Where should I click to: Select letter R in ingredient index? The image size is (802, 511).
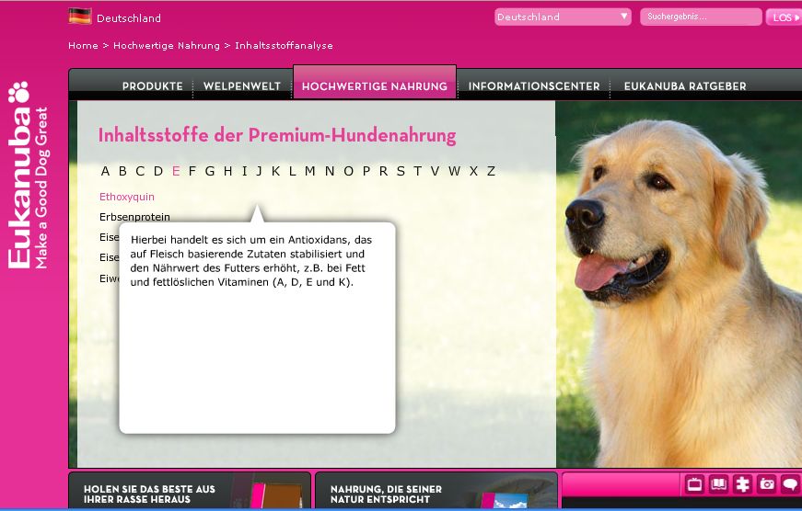(384, 171)
